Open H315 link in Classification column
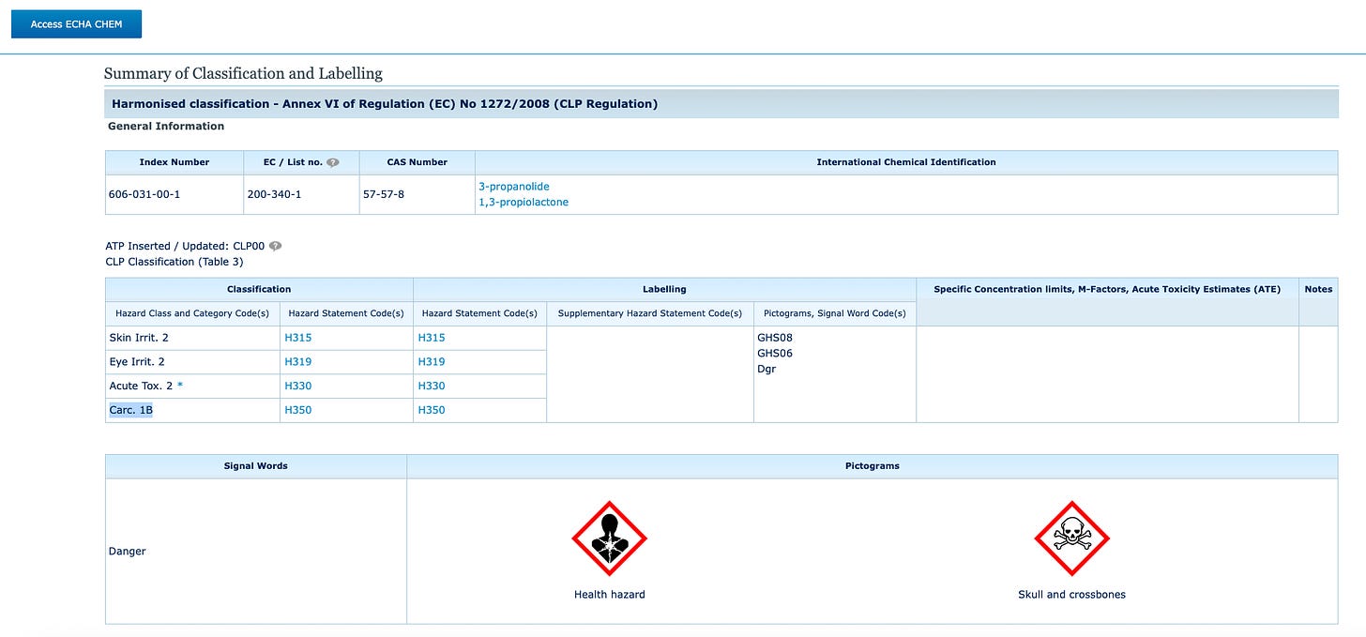The height and width of the screenshot is (637, 1366). tap(298, 338)
